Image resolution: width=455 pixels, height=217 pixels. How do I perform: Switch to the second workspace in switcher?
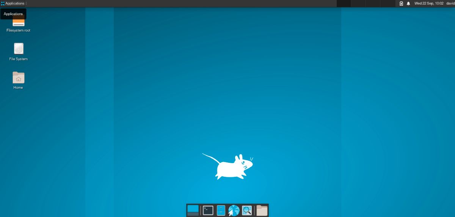pos(358,3)
